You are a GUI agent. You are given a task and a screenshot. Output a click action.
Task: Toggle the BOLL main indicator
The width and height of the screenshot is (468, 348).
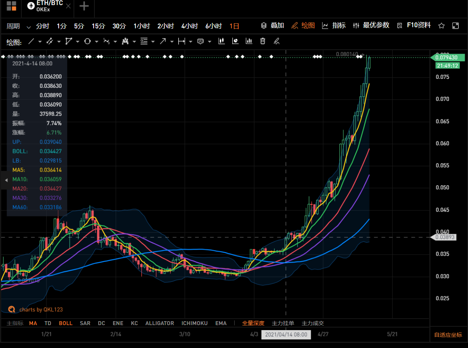(66, 323)
